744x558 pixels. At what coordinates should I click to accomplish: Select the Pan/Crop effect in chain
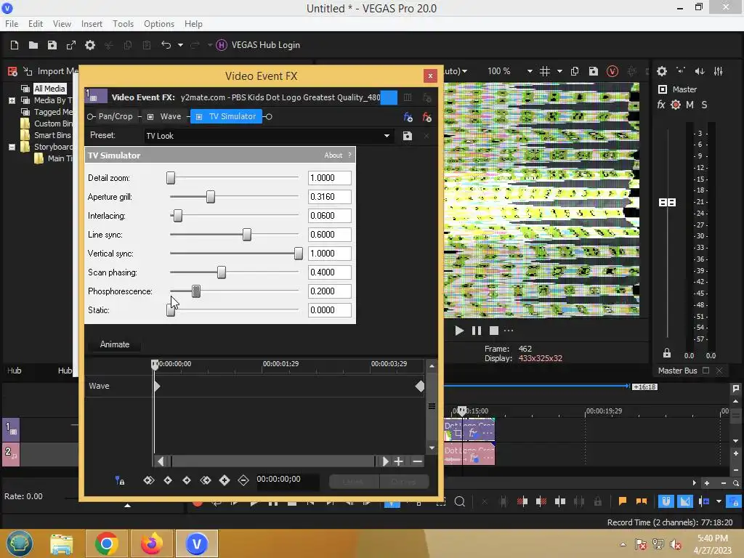coord(116,116)
